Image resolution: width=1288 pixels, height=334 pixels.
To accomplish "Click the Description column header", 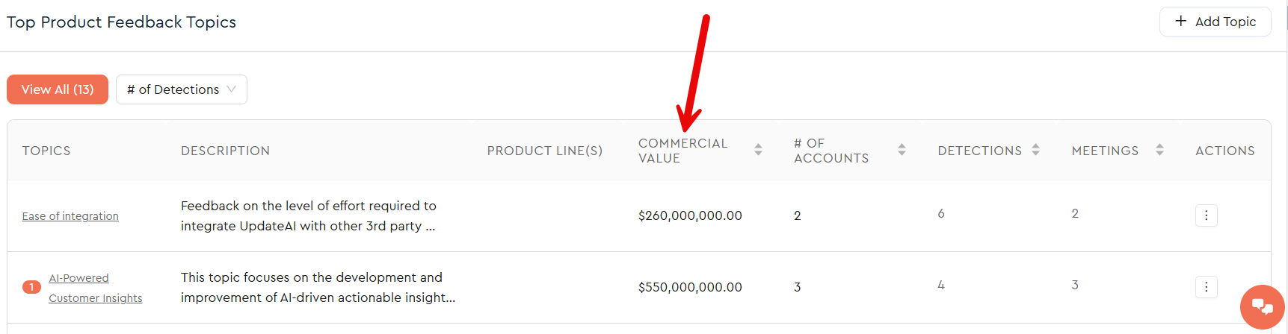I will 225,151.
